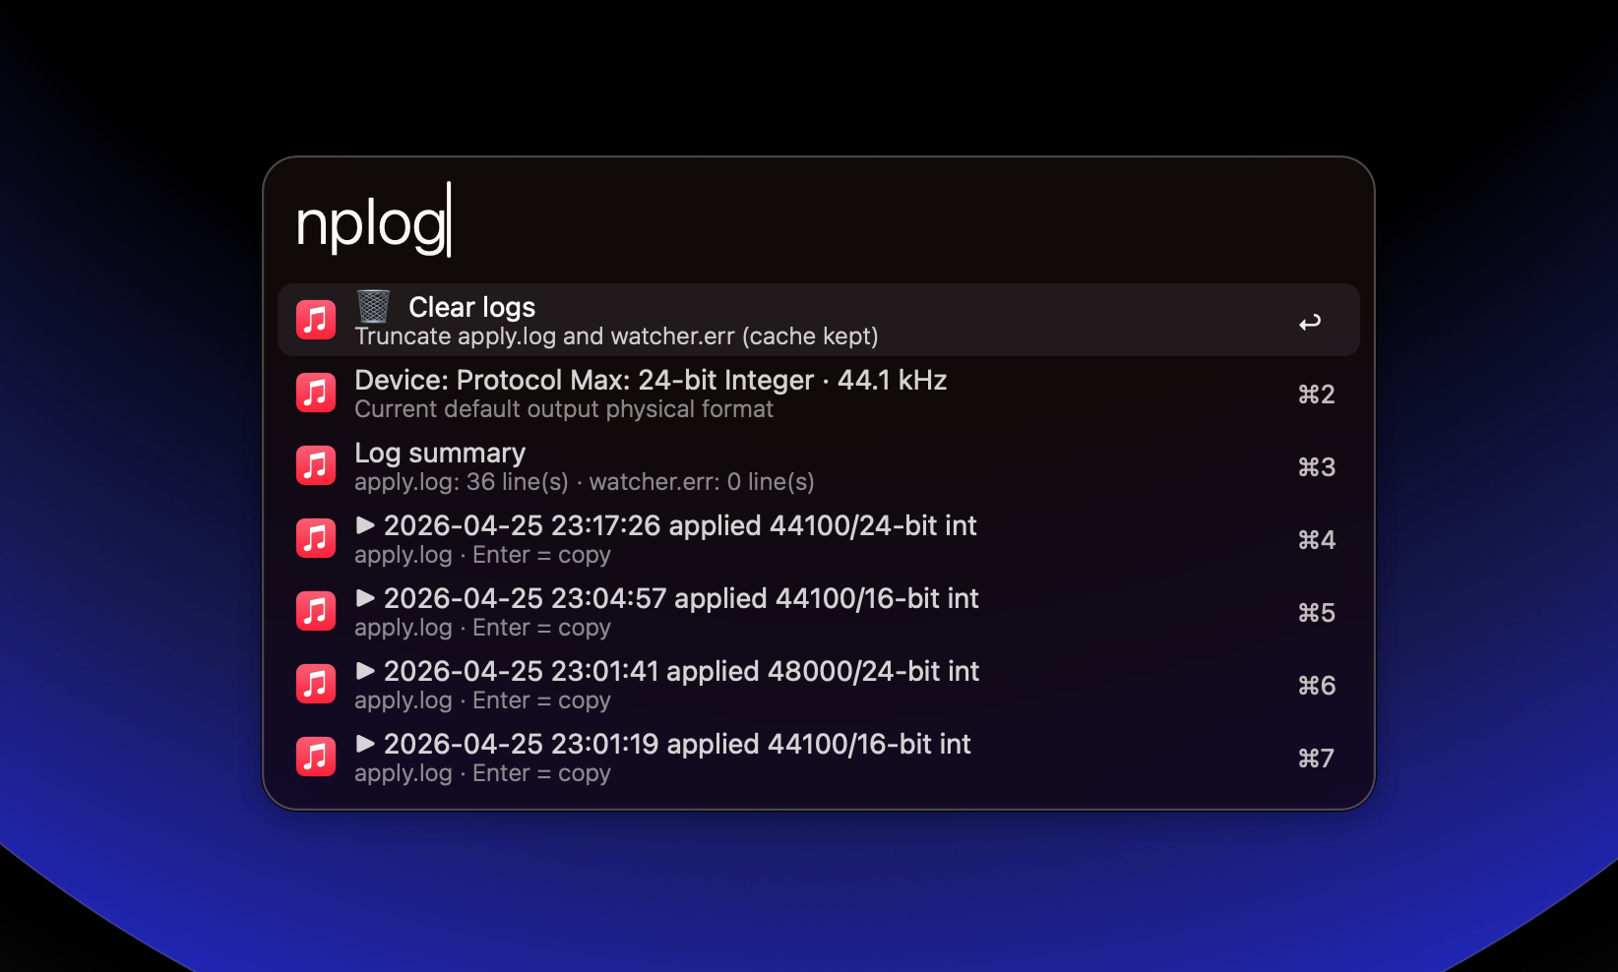This screenshot has width=1618, height=972.
Task: Click music icon beside the 23:01:41 log entry
Action: pyautogui.click(x=316, y=684)
